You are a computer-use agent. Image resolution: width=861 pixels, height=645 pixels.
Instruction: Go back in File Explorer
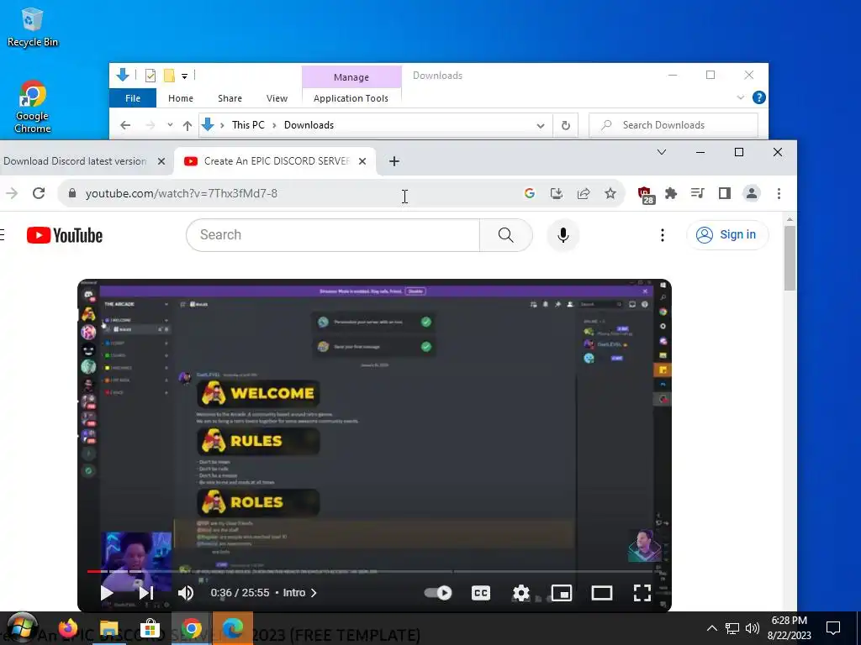coord(125,126)
